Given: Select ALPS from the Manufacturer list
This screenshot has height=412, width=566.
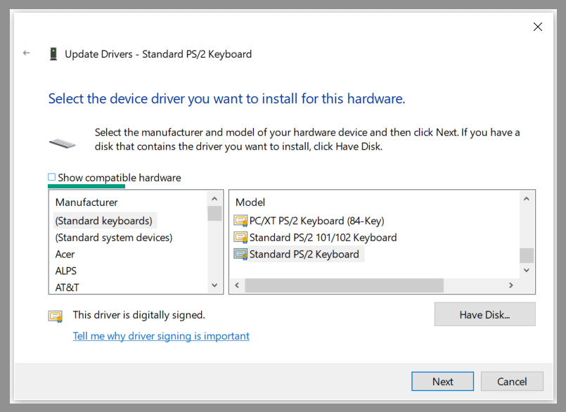Looking at the screenshot, I should [65, 271].
